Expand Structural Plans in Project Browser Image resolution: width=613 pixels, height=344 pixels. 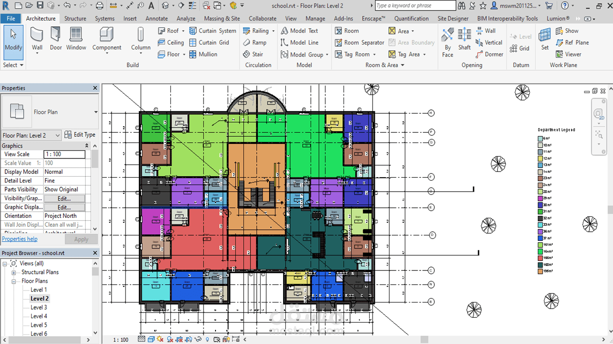[x=14, y=272]
